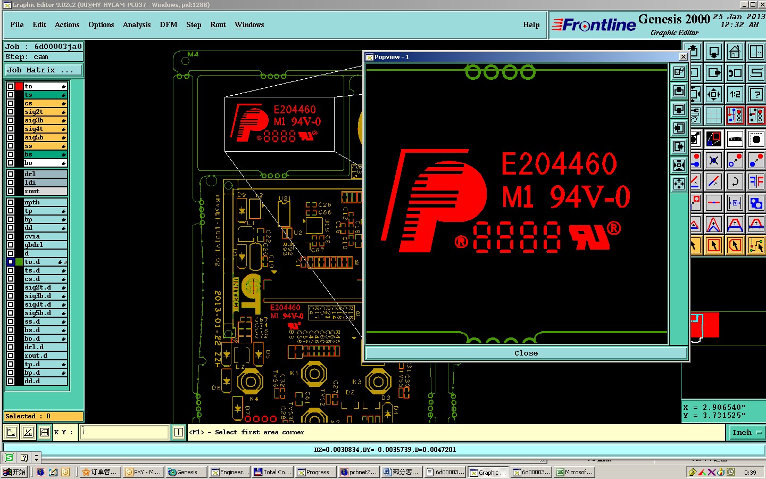Open the Inch units dropdown
Image resolution: width=766 pixels, height=479 pixels.
[x=746, y=432]
